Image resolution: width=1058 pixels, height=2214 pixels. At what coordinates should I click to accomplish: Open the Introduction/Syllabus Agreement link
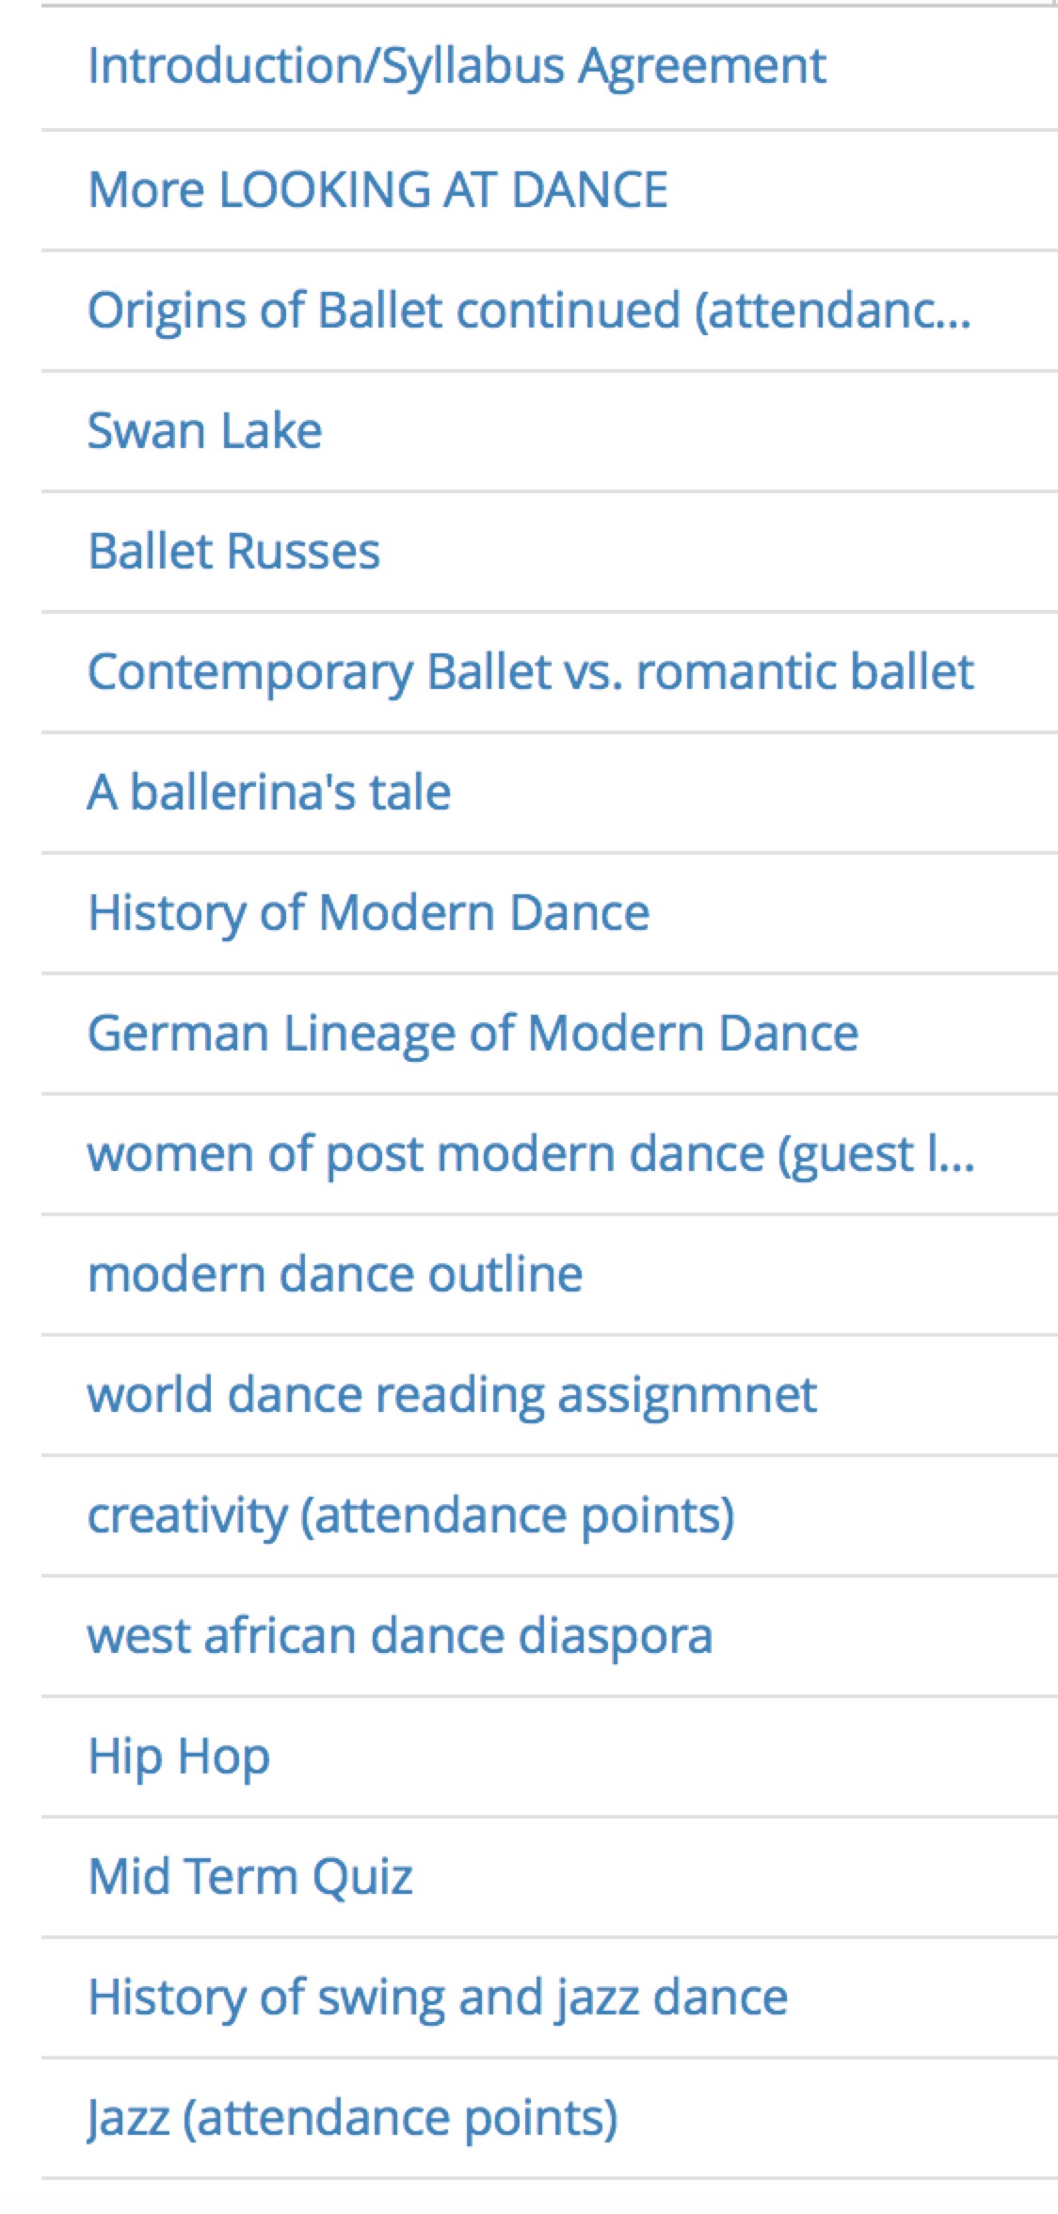click(x=457, y=67)
